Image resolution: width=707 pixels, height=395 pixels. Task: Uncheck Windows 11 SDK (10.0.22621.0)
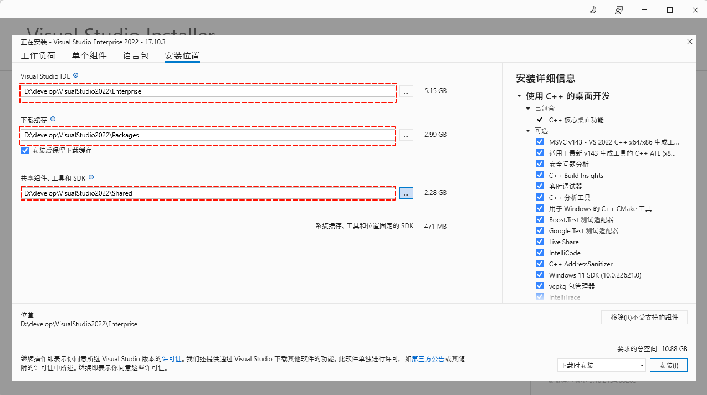click(x=540, y=275)
